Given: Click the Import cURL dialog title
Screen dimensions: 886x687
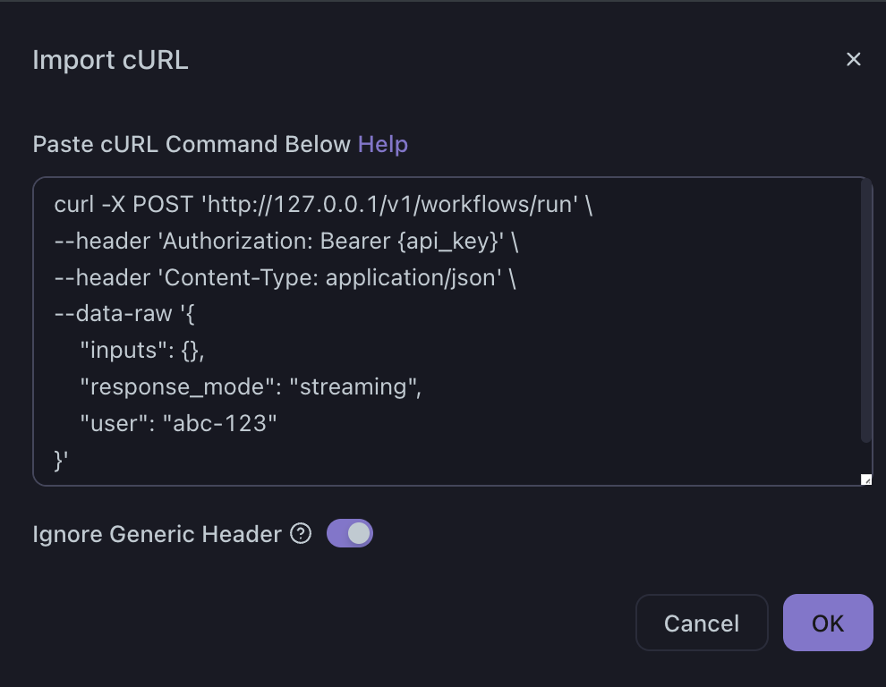Looking at the screenshot, I should (x=110, y=60).
